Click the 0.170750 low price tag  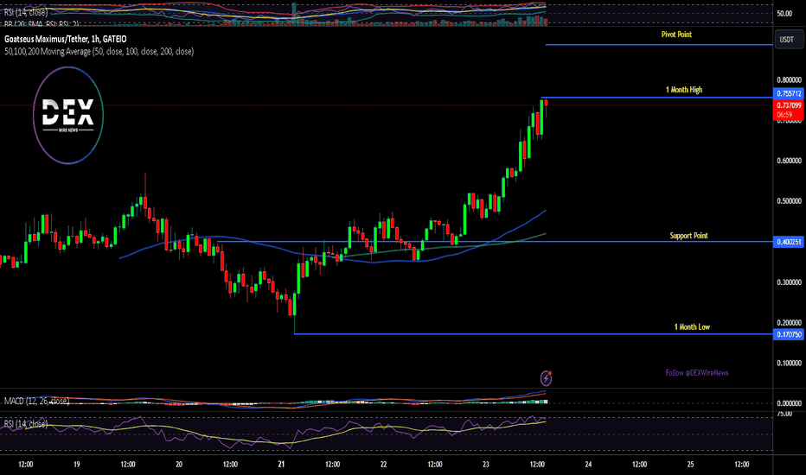click(x=789, y=334)
